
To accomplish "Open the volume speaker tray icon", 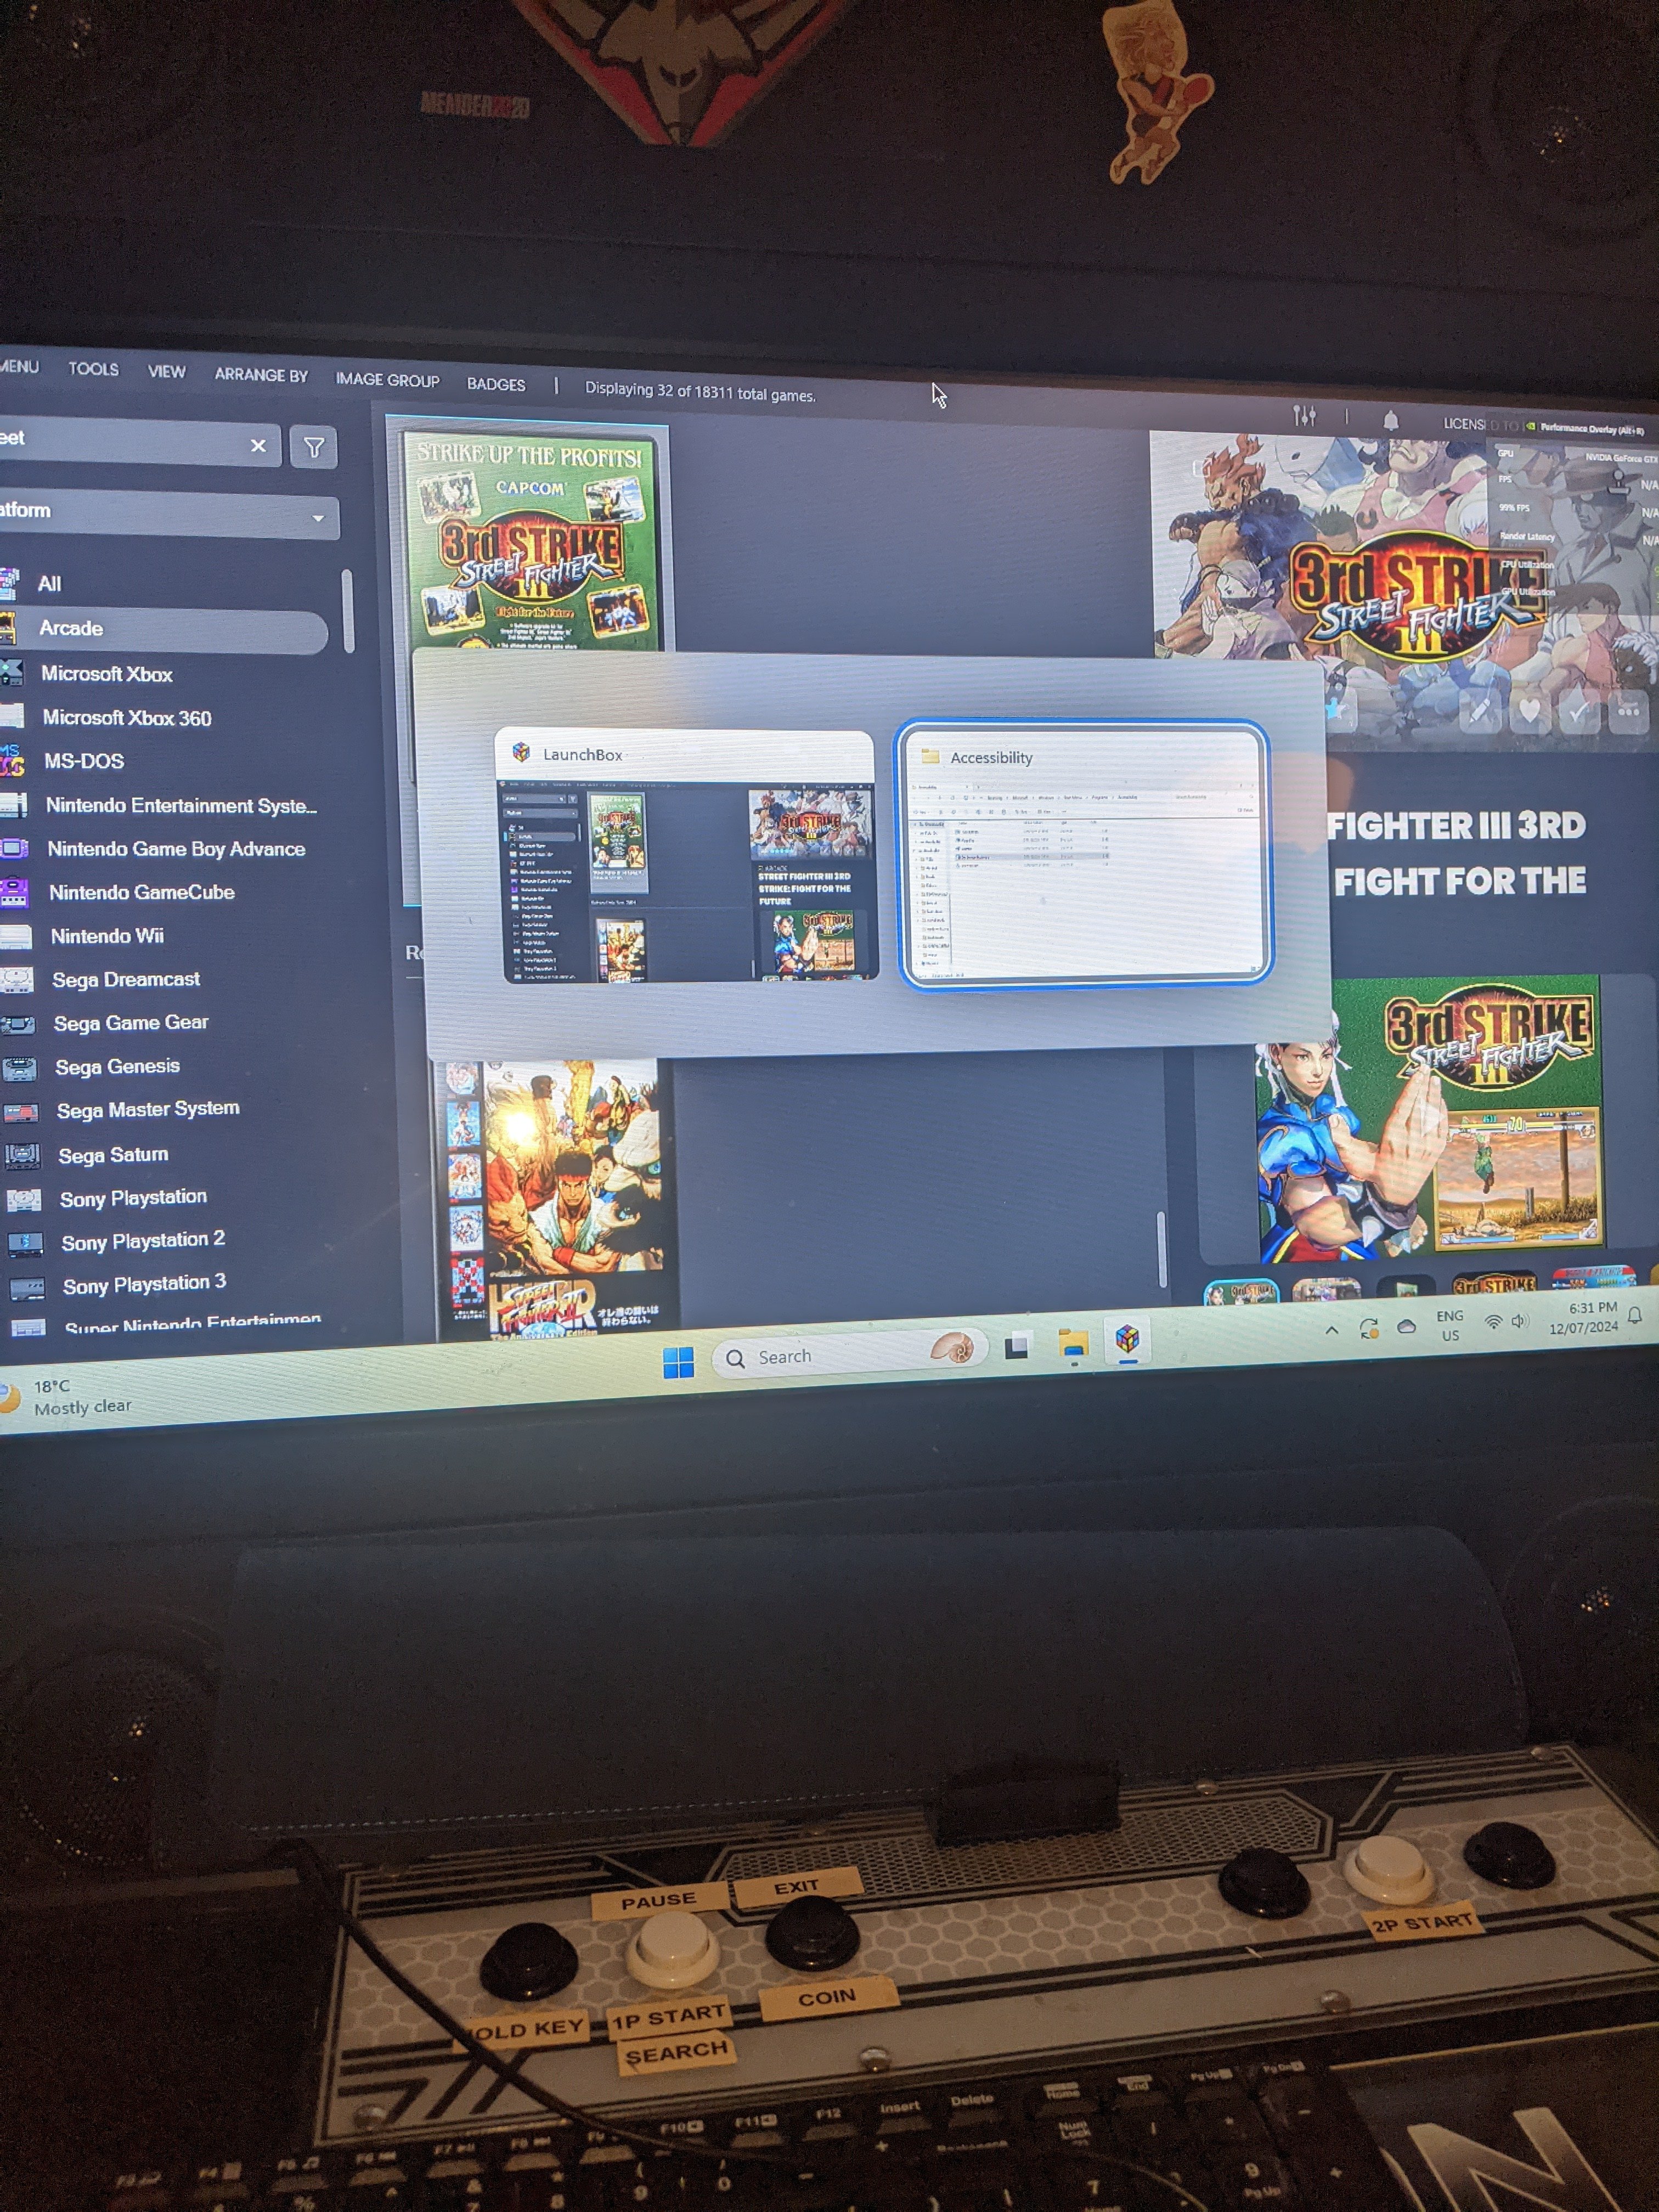I will 1520,1321.
